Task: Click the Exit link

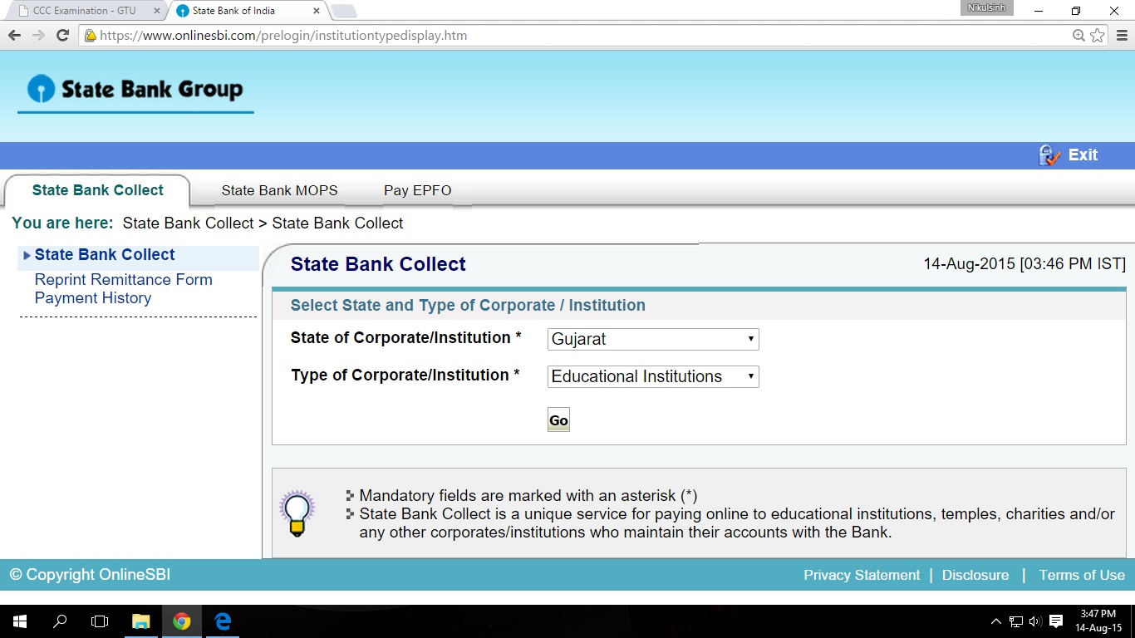Action: [x=1083, y=155]
